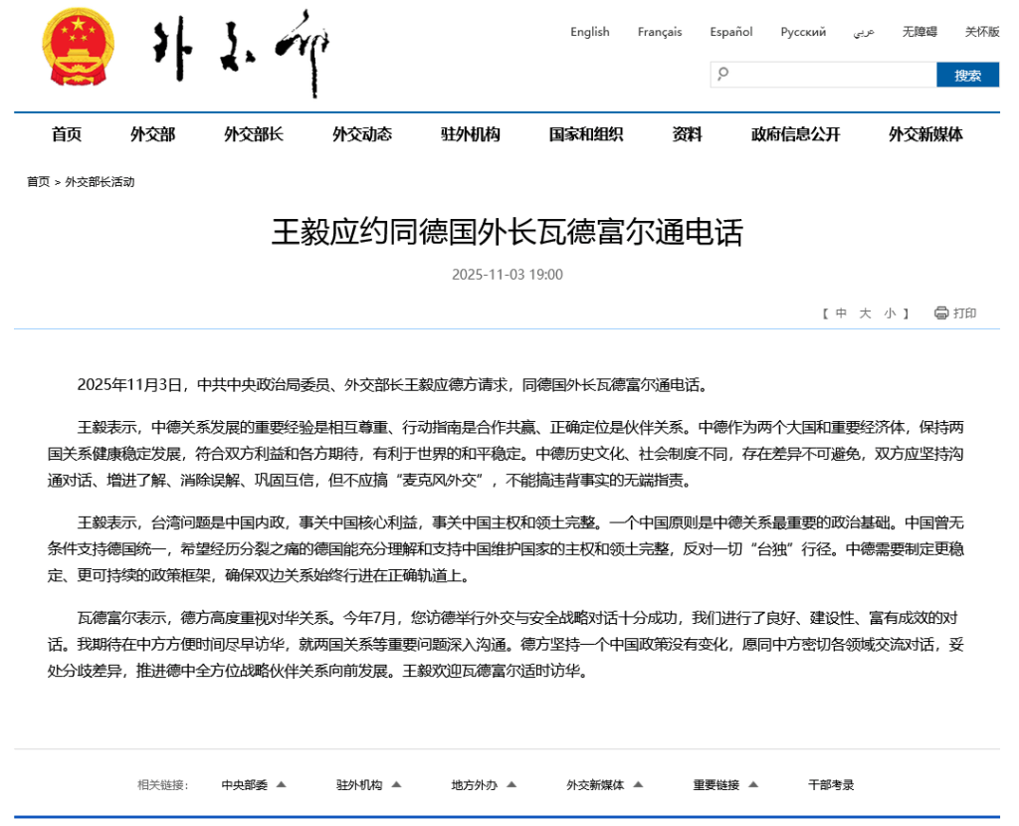Go to 国家和组织 in the main nav
Screen dimensions: 1019x826
[x=586, y=134]
